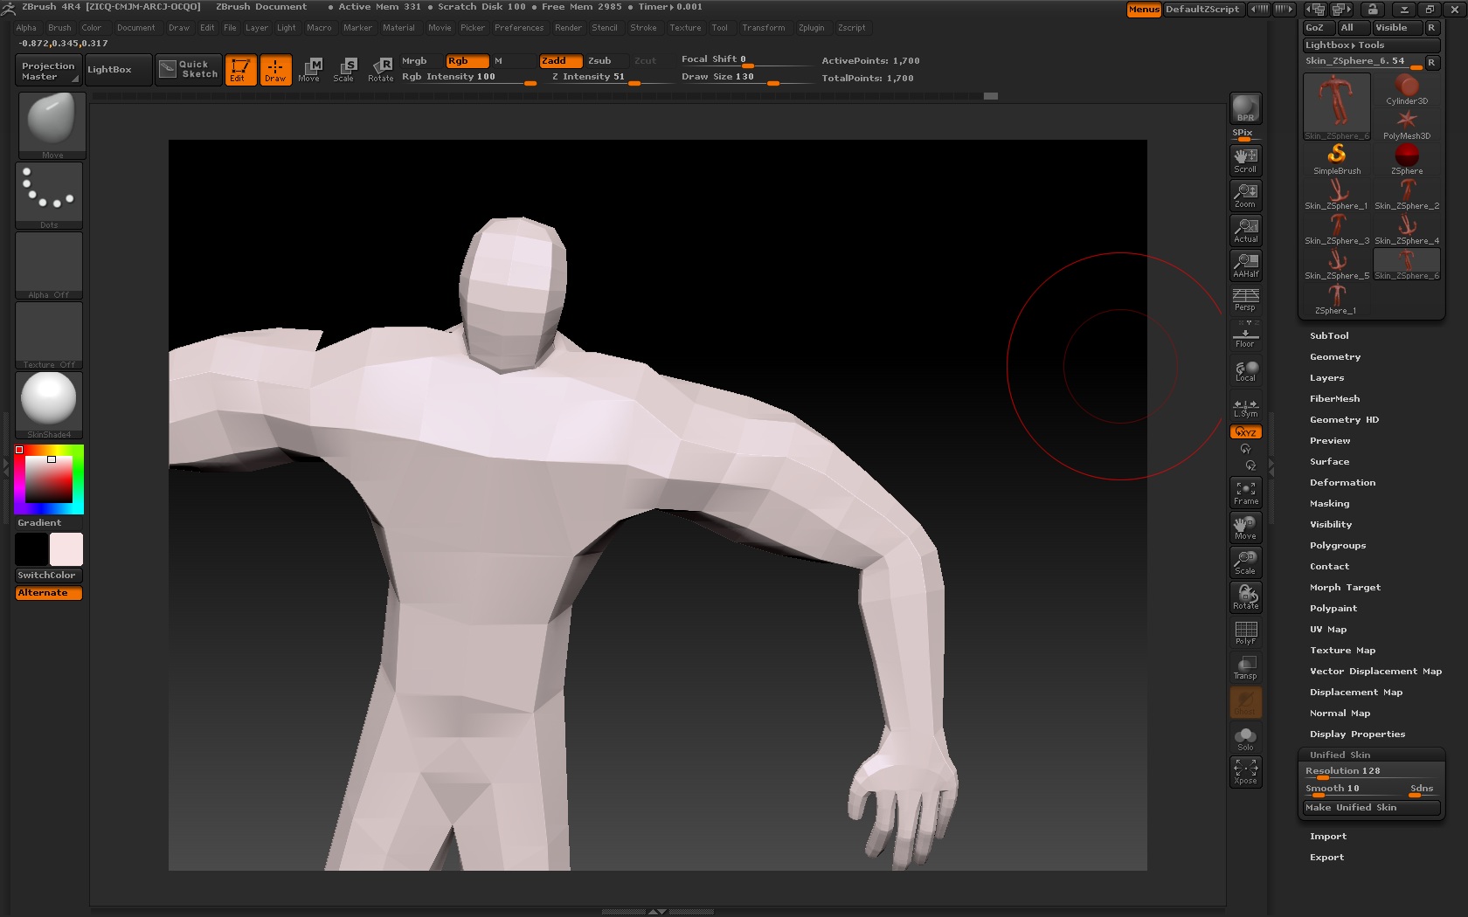Select the Zoom canvas icon
This screenshot has width=1468, height=917.
click(x=1245, y=195)
